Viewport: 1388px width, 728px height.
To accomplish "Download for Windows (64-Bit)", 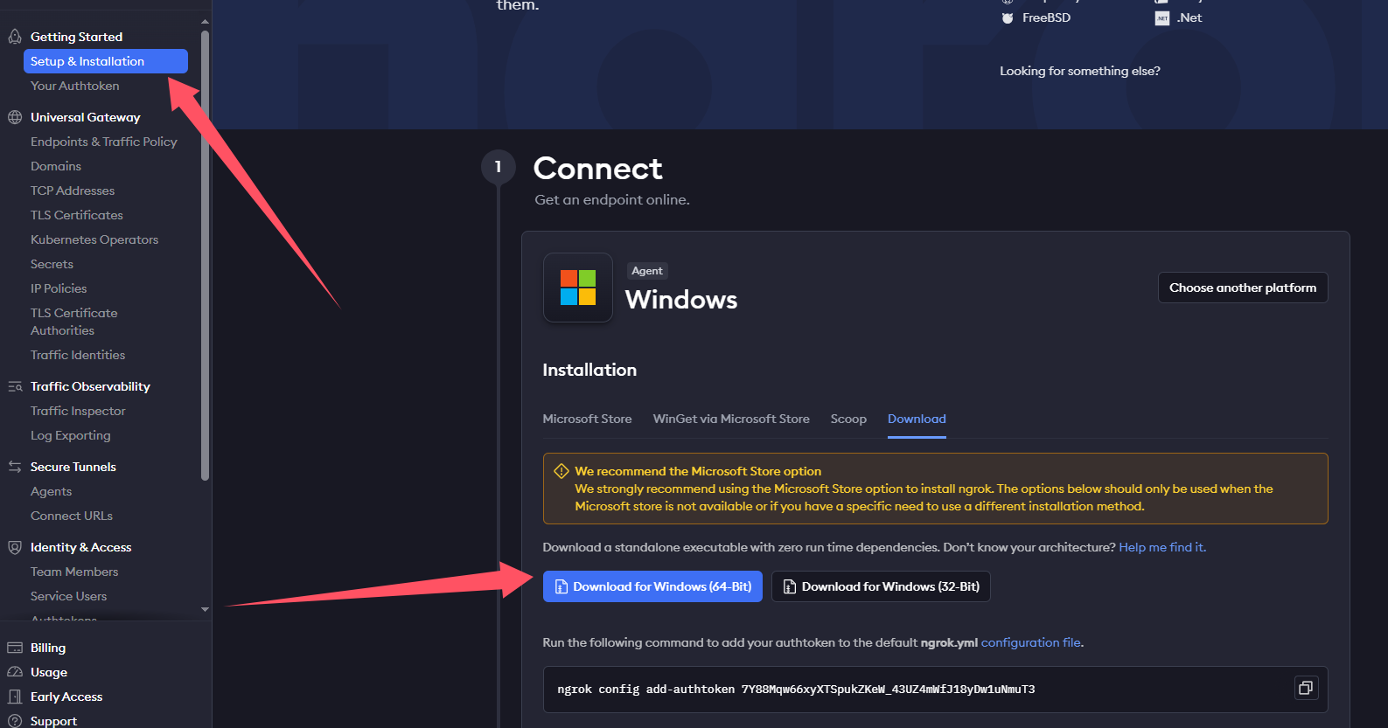I will pyautogui.click(x=652, y=586).
